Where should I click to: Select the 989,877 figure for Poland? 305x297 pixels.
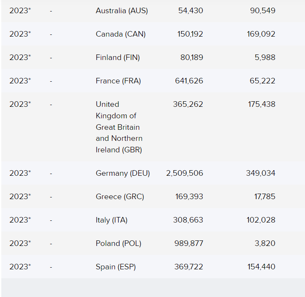(188, 243)
